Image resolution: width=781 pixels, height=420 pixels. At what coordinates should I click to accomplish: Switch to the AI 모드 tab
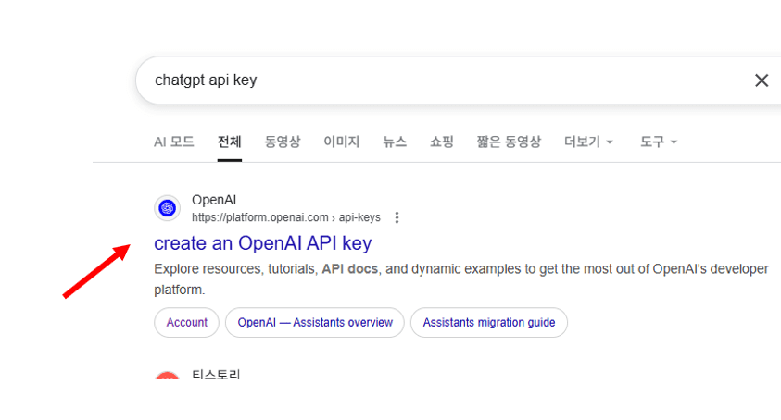click(174, 142)
